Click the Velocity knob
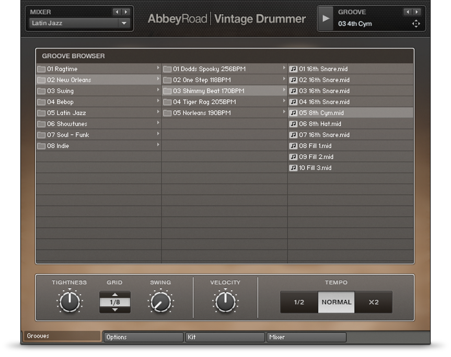Viewport: 451px width, 357px height. (x=225, y=301)
